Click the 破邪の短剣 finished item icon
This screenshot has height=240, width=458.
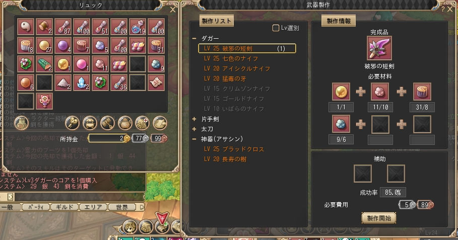[379, 48]
